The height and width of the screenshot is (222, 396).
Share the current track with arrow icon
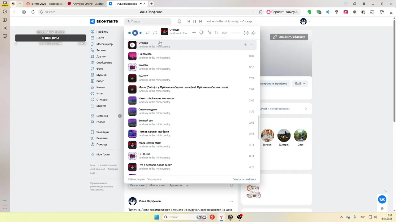click(253, 33)
